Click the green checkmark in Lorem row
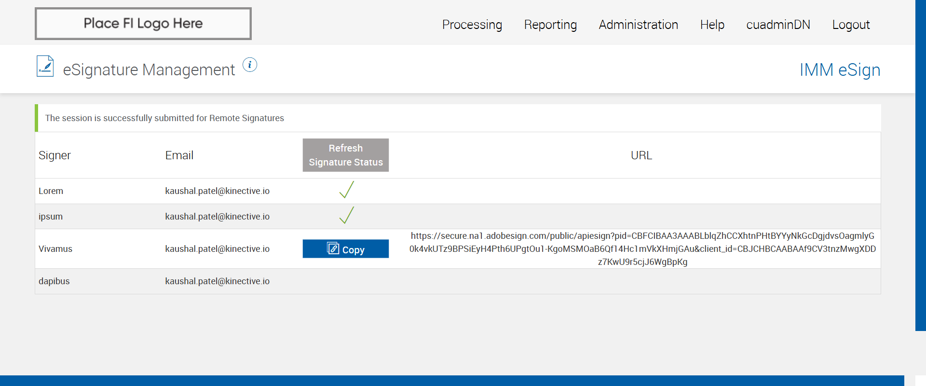 pos(346,190)
